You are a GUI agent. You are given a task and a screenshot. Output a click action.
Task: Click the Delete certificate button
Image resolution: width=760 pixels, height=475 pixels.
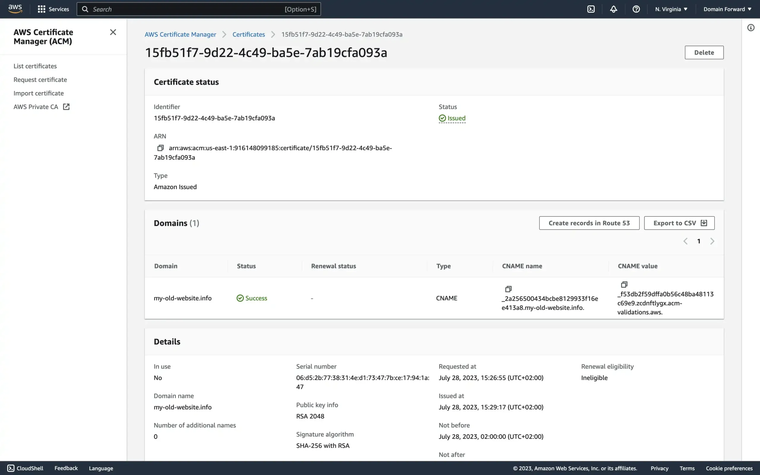pyautogui.click(x=704, y=52)
